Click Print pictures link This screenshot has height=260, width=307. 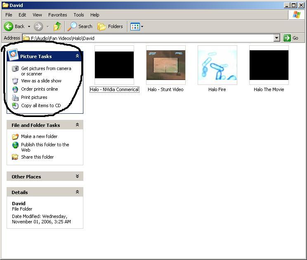coord(34,97)
